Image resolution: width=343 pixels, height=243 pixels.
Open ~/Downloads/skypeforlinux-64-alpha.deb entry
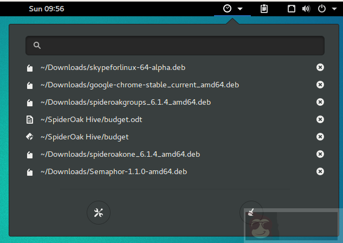(x=113, y=67)
